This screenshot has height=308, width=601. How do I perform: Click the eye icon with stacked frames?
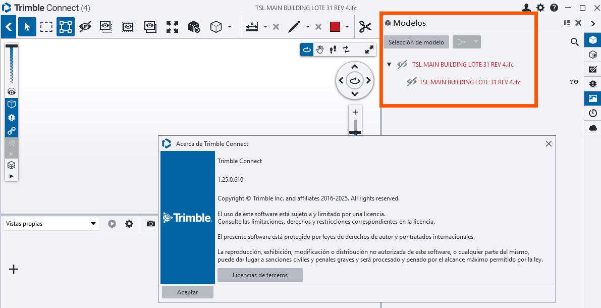click(150, 27)
